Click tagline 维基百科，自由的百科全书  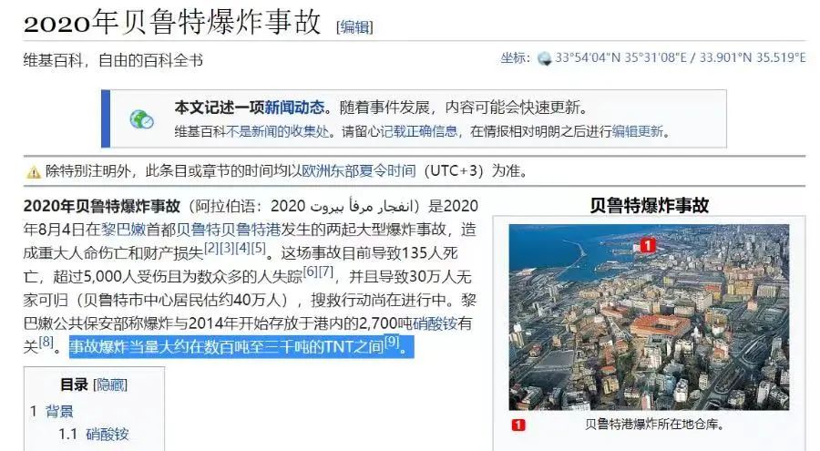pos(113,61)
